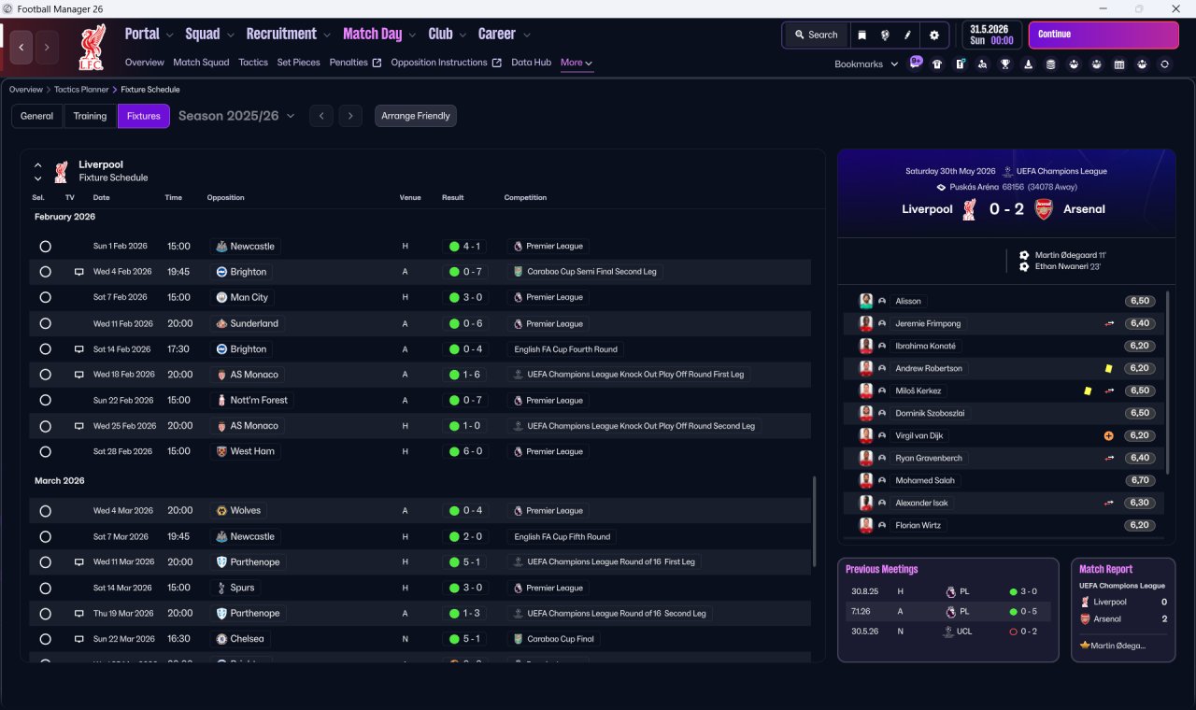Click the Continue button

1103,35
